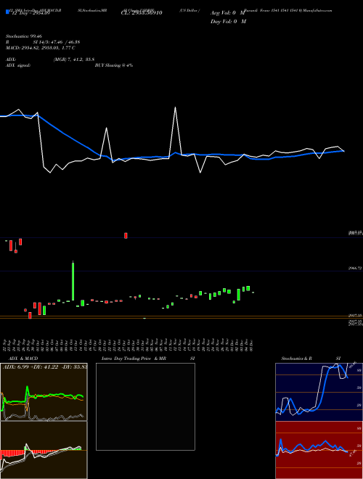Click the 'BUY Slowing @ 4%' signal text

114,65
